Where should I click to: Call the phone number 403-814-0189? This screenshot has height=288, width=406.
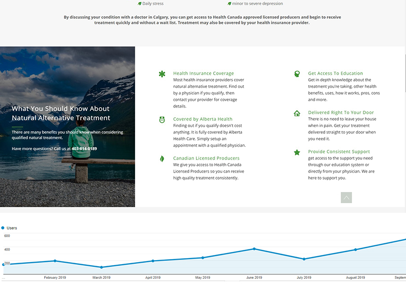[84, 149]
